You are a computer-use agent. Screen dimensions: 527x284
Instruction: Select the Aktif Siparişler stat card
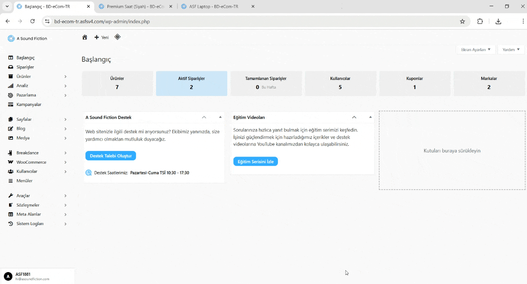[x=191, y=83]
